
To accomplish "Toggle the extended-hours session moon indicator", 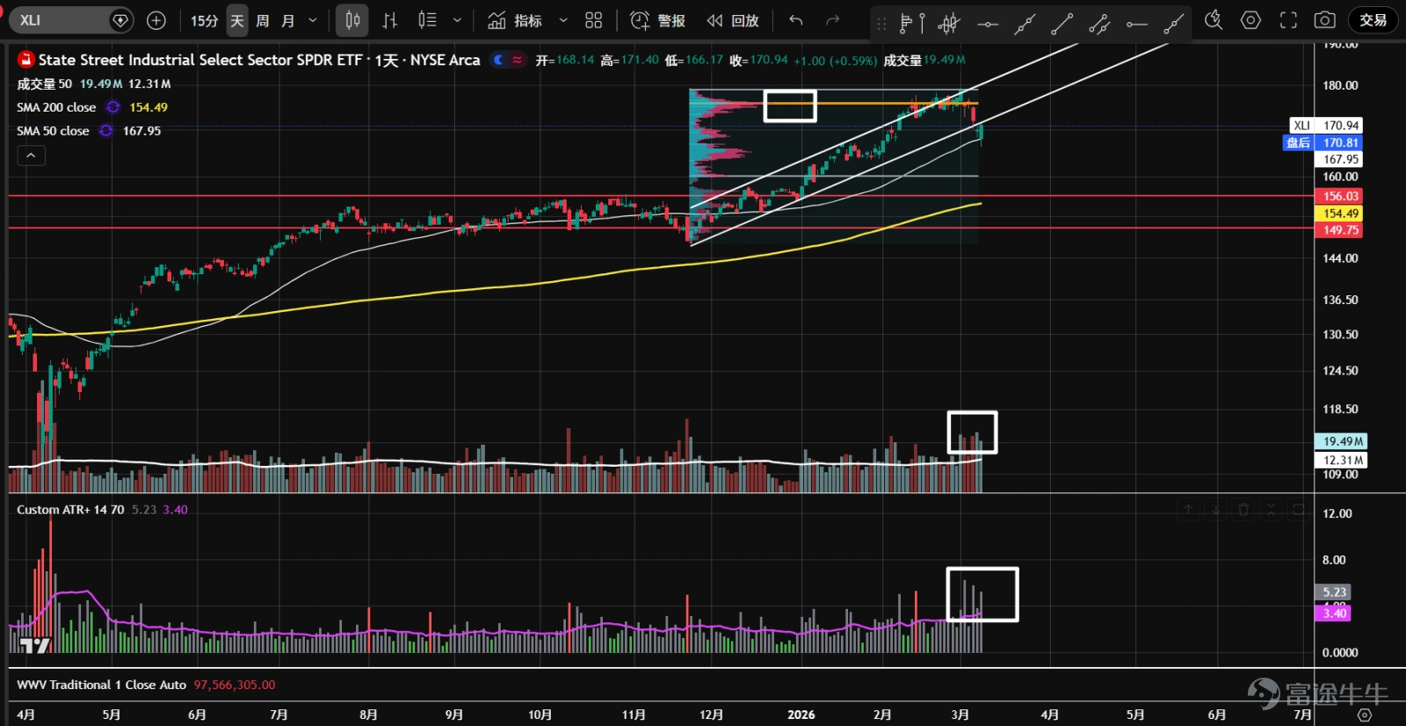I will click(499, 60).
